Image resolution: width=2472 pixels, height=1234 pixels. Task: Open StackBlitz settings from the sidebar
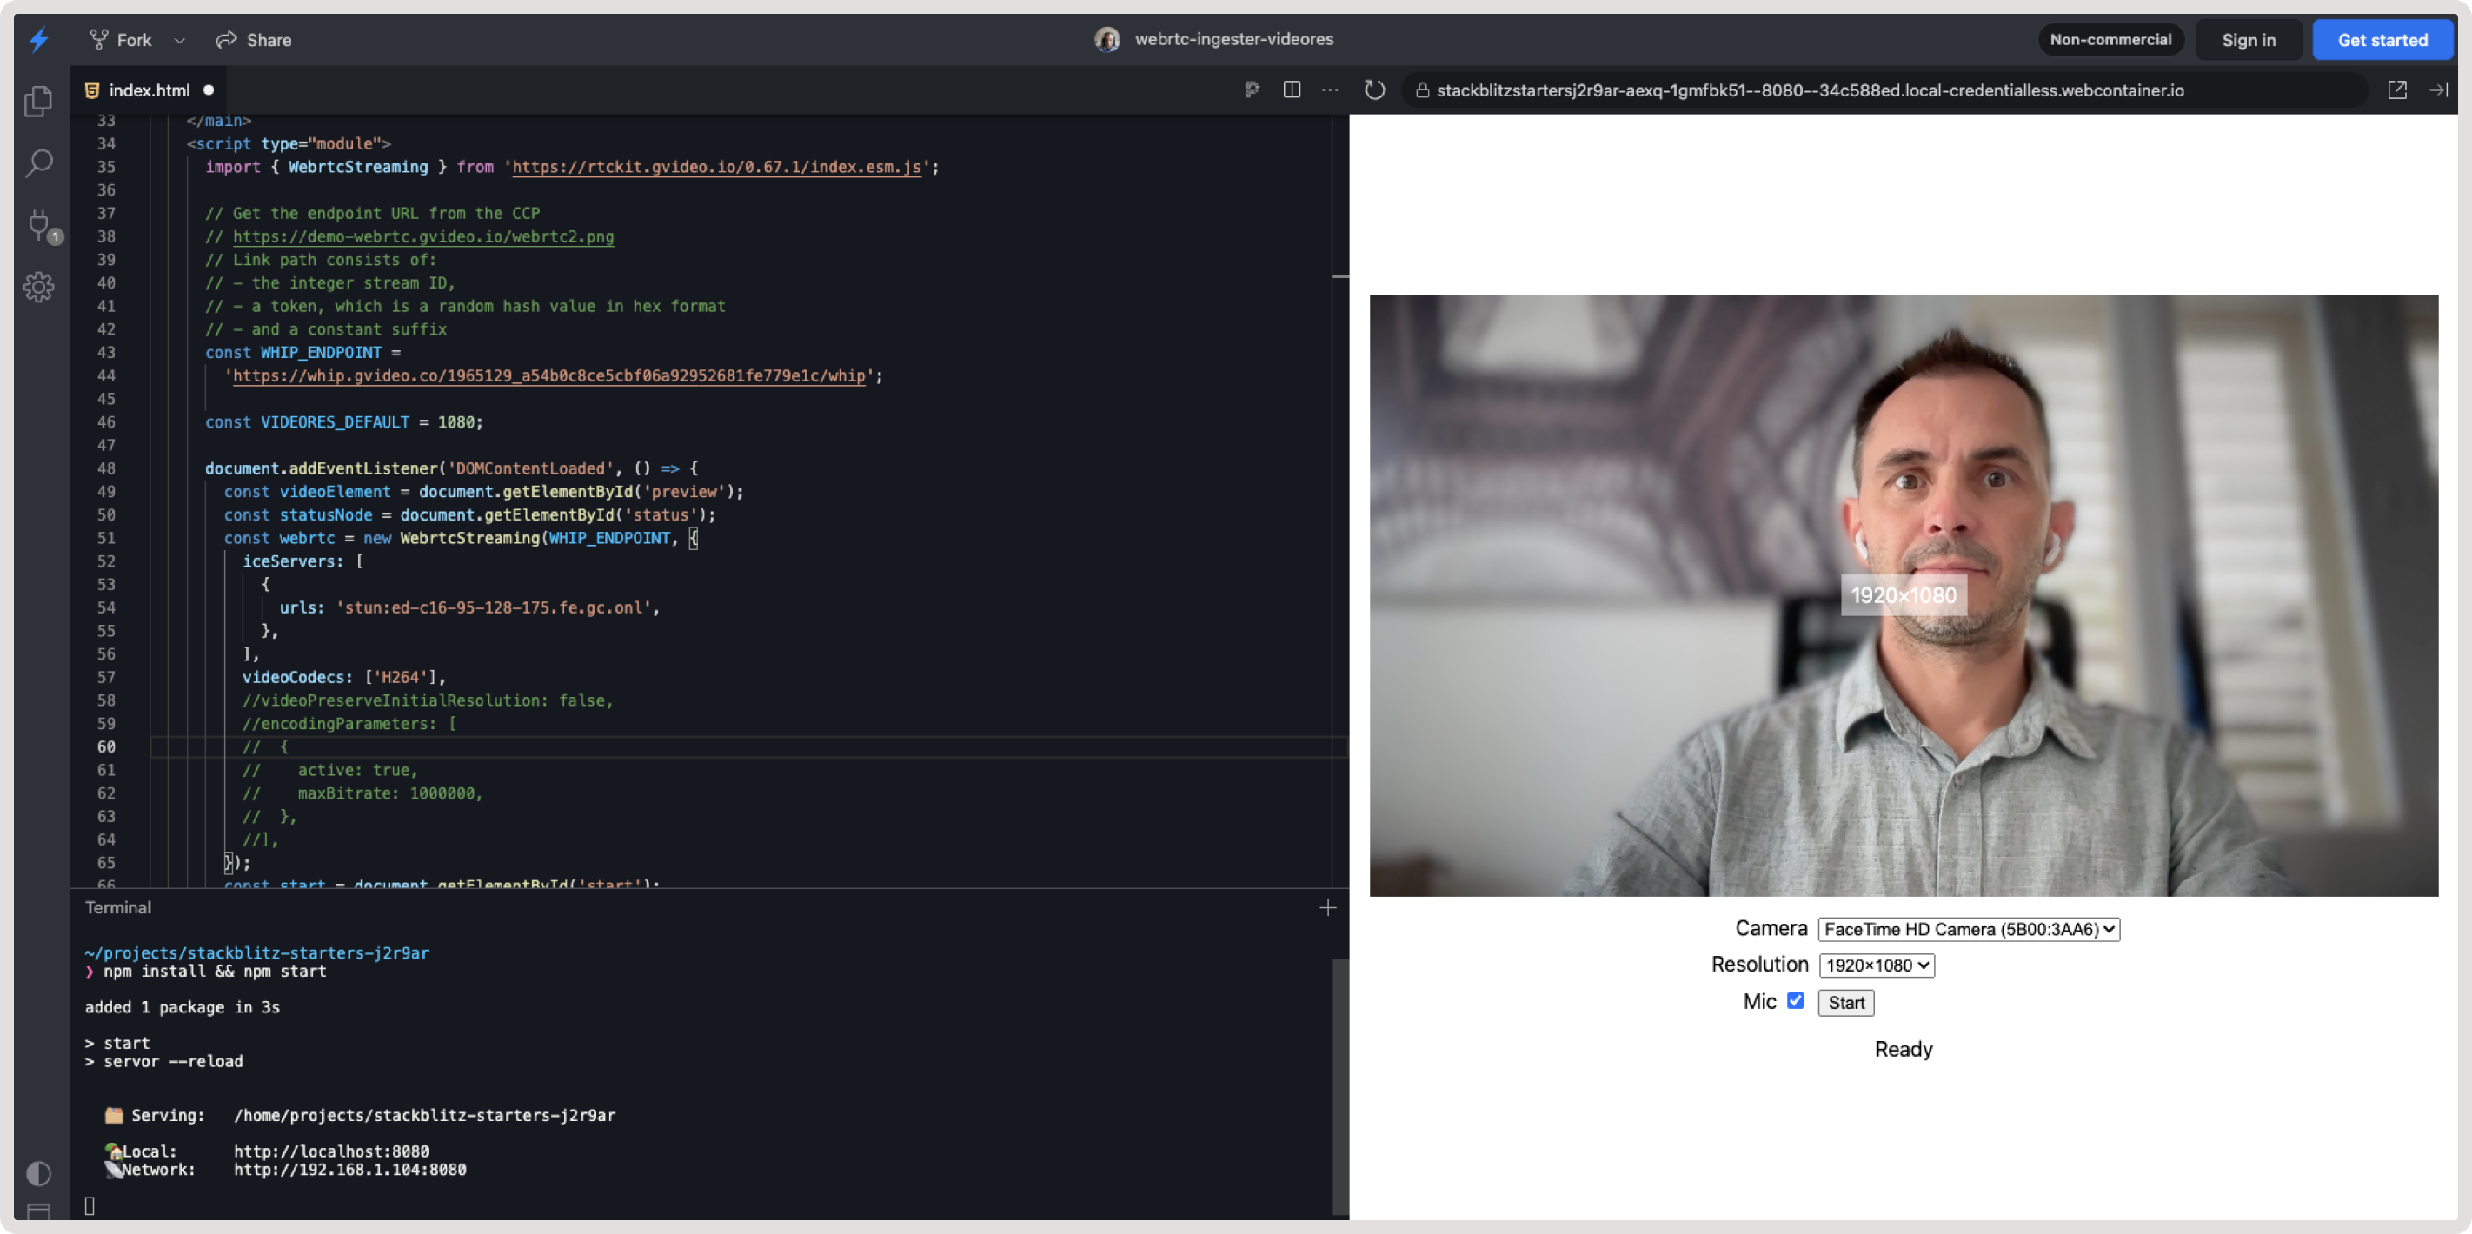coord(38,287)
